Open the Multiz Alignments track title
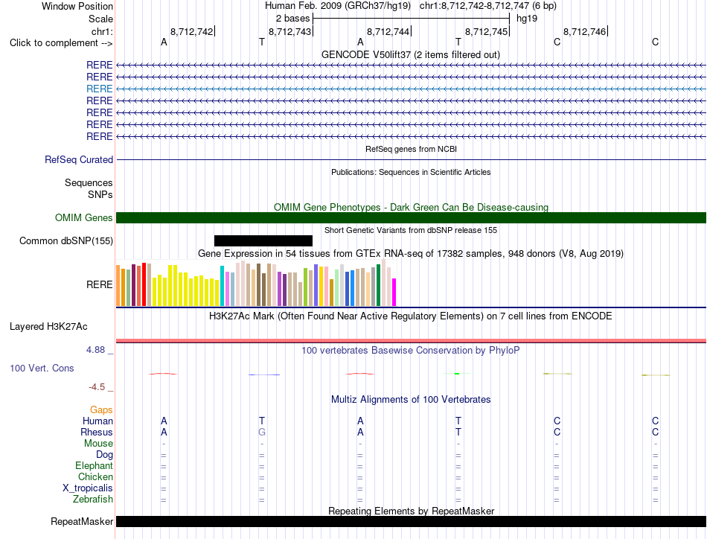707x539 pixels. (411, 399)
